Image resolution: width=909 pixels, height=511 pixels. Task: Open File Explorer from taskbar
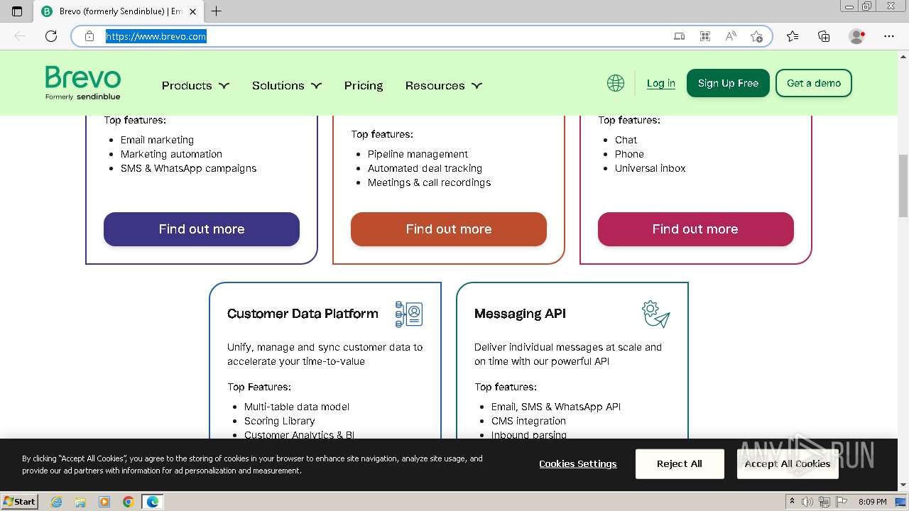pos(80,502)
